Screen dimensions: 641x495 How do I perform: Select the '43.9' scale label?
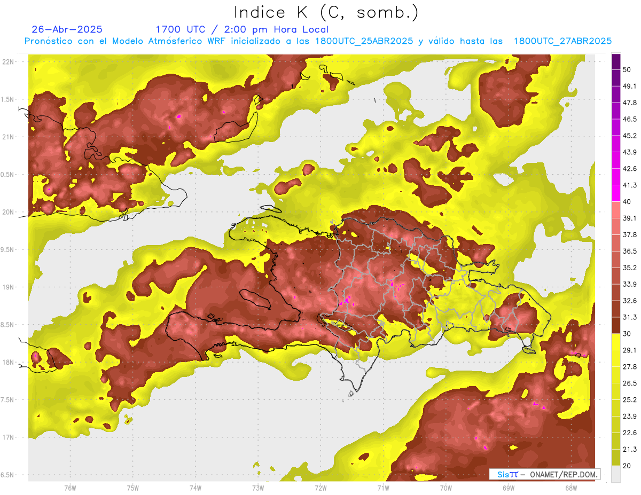pyautogui.click(x=630, y=152)
